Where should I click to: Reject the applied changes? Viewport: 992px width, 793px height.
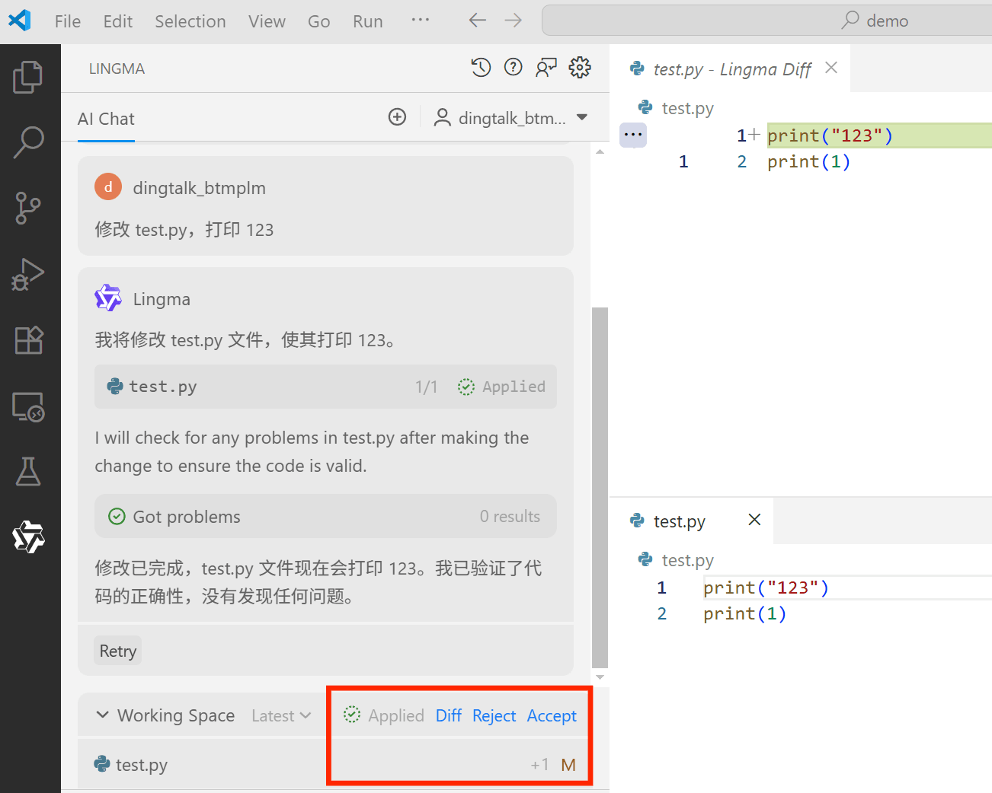(x=494, y=716)
